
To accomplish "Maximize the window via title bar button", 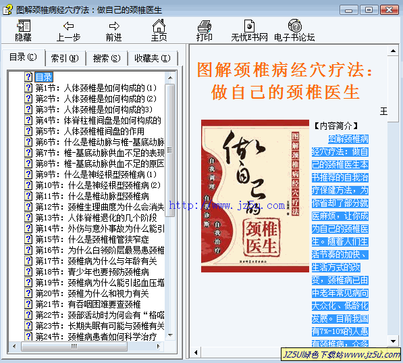I will (x=369, y=9).
